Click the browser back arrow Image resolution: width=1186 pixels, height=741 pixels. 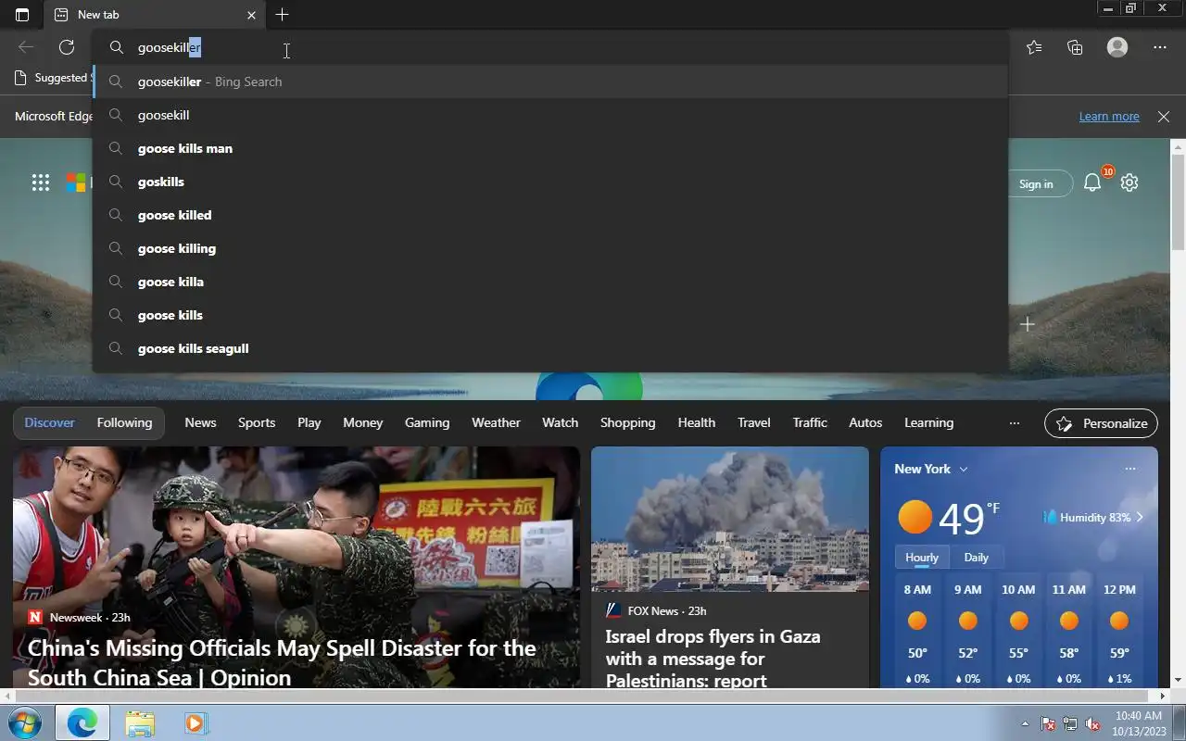click(x=26, y=47)
